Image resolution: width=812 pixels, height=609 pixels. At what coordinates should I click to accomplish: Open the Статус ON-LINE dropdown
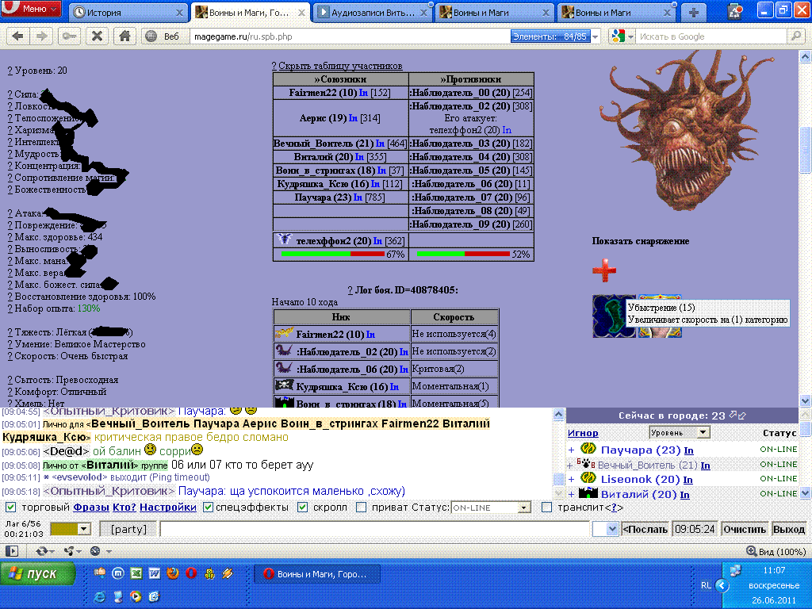click(x=491, y=507)
